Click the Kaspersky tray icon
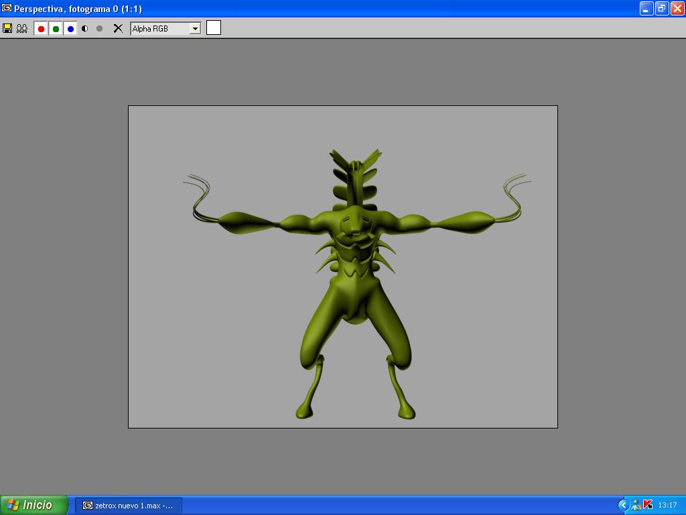 648,506
